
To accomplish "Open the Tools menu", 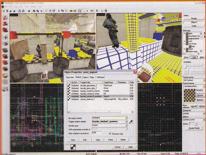I will tap(27, 6).
